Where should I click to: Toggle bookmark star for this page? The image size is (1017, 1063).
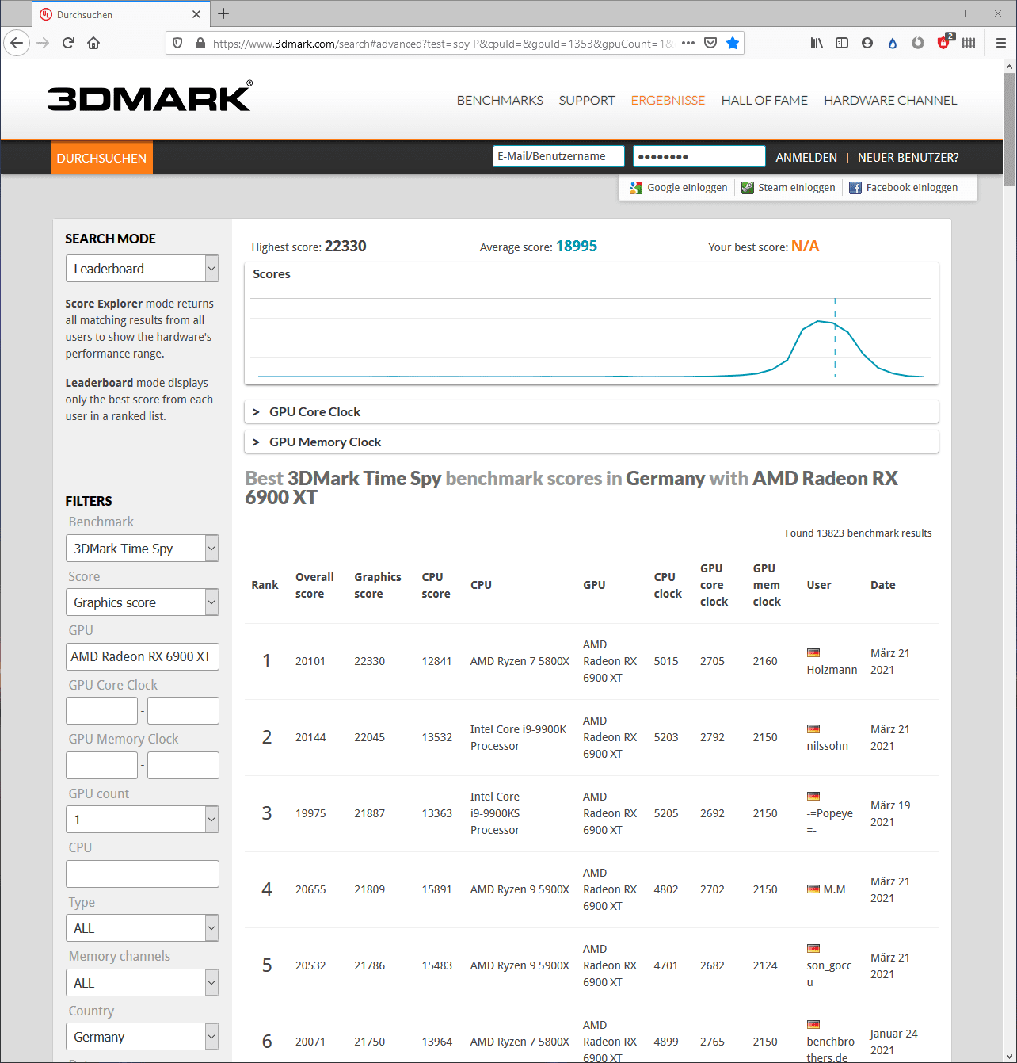(733, 43)
